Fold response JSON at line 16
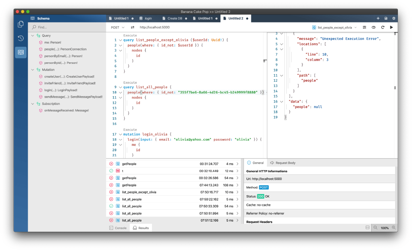Image resolution: width=412 pixels, height=250 pixels. pos(281,102)
